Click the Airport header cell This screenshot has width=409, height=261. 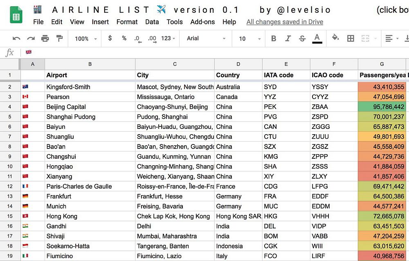coord(90,75)
